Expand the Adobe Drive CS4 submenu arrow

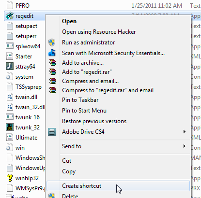point(185,132)
